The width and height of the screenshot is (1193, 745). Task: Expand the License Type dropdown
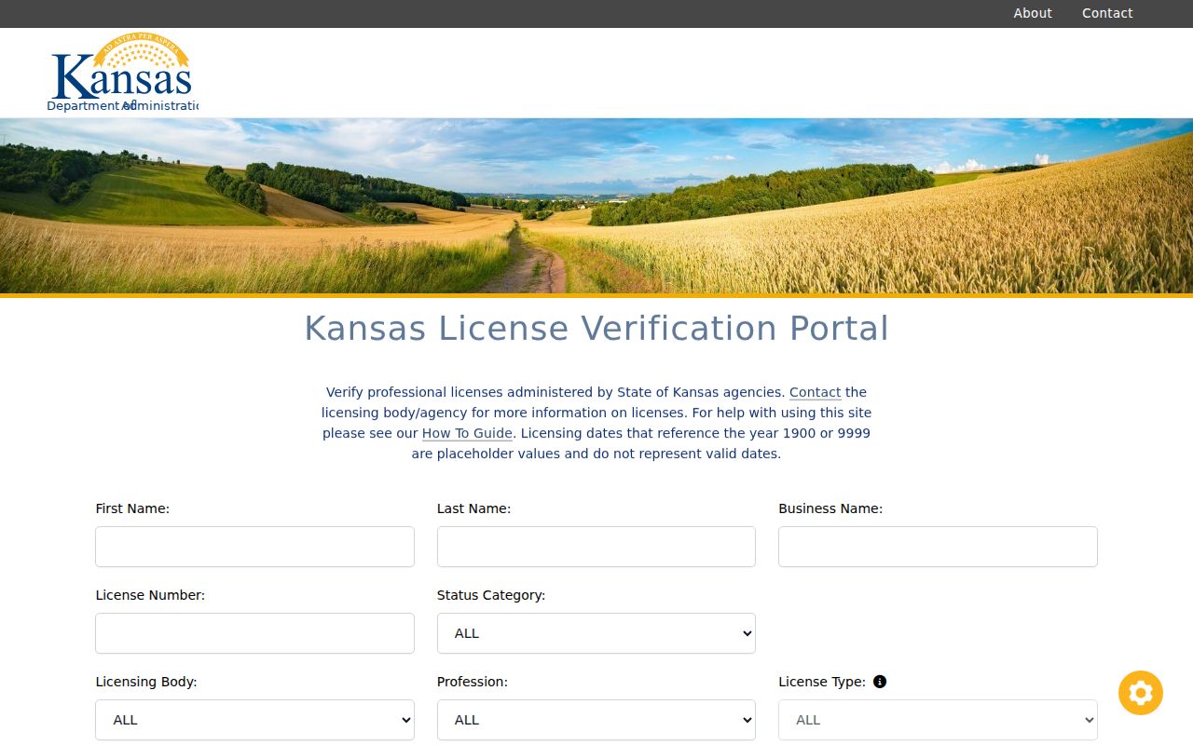[x=938, y=720]
